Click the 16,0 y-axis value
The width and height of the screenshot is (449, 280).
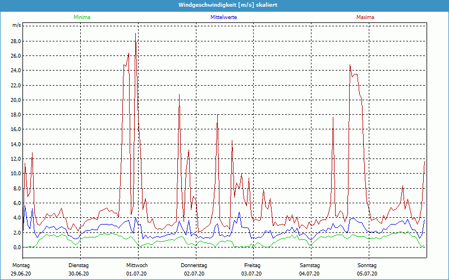point(16,129)
